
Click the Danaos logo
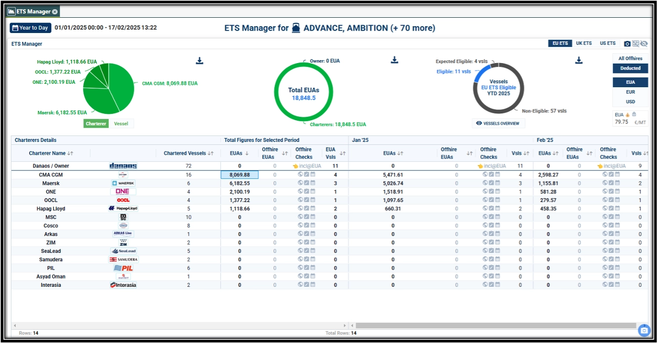coord(123,166)
